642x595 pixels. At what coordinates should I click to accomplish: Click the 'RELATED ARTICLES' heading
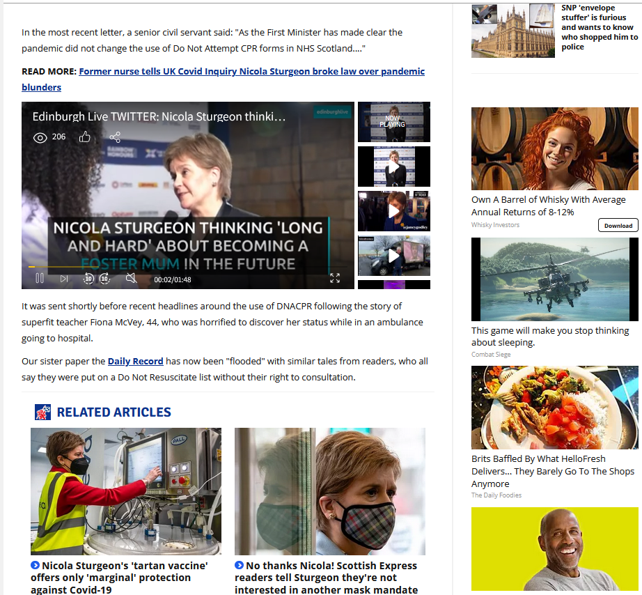click(113, 412)
